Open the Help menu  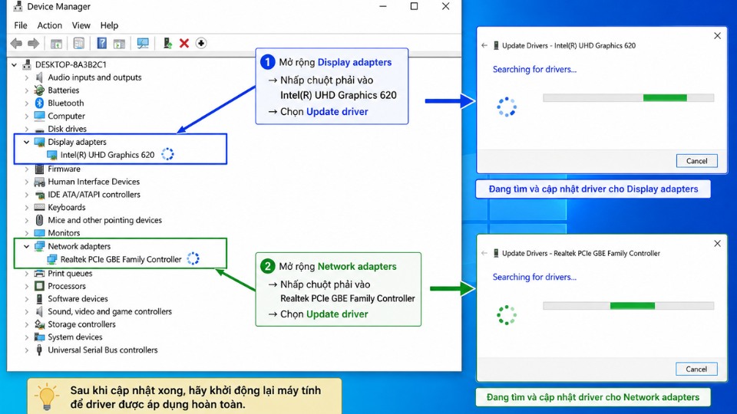109,25
